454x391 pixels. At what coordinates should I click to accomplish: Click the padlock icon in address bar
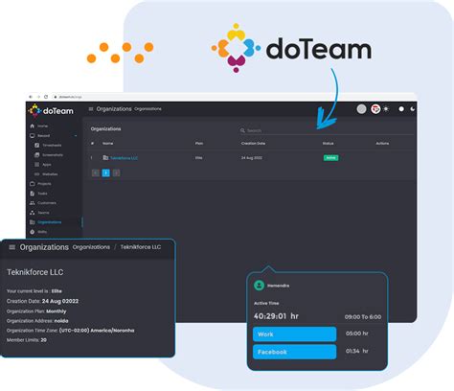[x=56, y=97]
